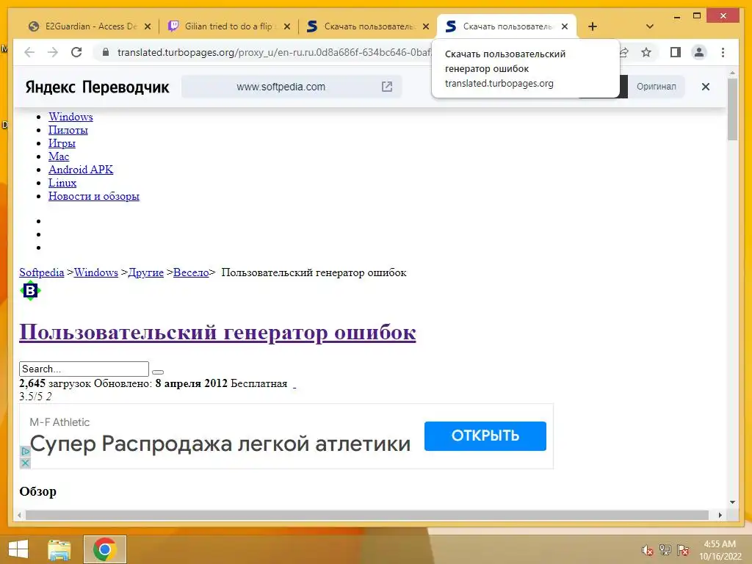Image resolution: width=752 pixels, height=564 pixels.
Task: Open the side panel icon
Action: [676, 52]
